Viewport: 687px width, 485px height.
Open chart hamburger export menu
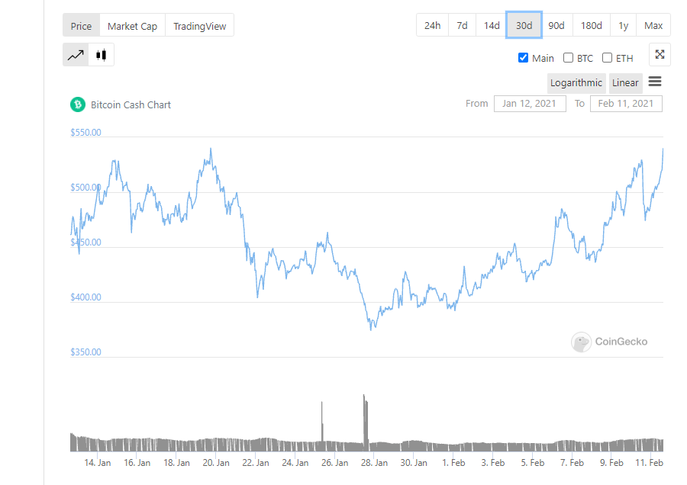pyautogui.click(x=655, y=82)
